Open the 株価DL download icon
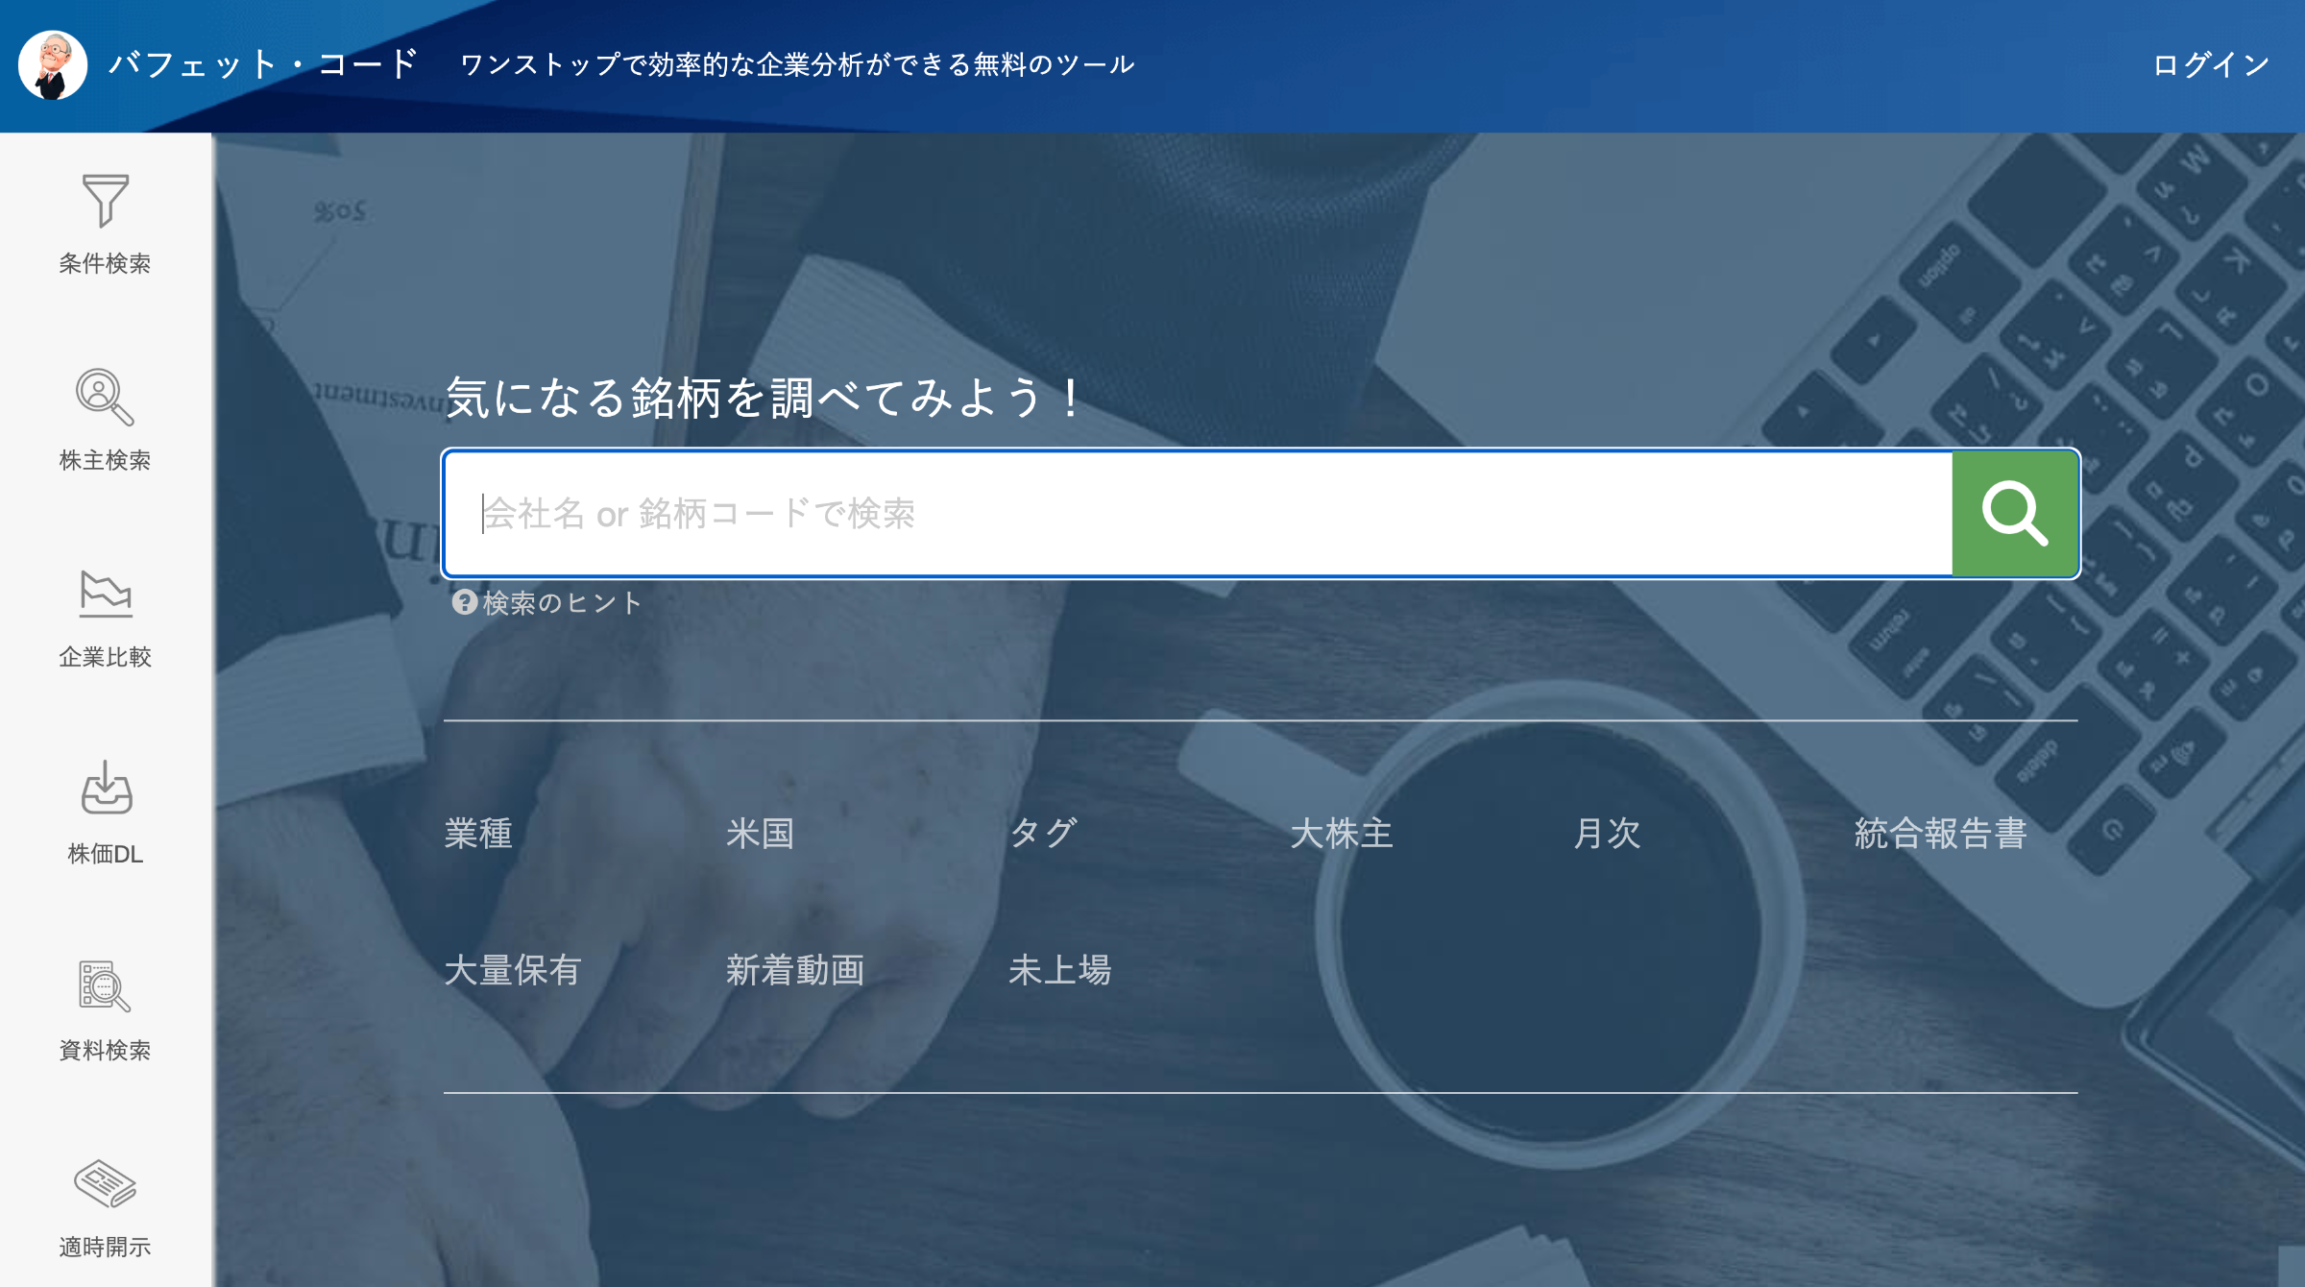The height and width of the screenshot is (1287, 2305). [x=106, y=789]
